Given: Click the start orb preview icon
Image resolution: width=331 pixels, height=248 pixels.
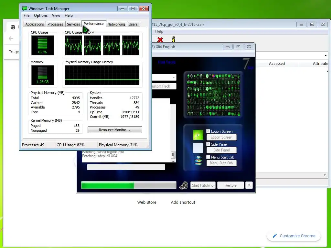Looking at the screenshot, I should coord(198,160).
